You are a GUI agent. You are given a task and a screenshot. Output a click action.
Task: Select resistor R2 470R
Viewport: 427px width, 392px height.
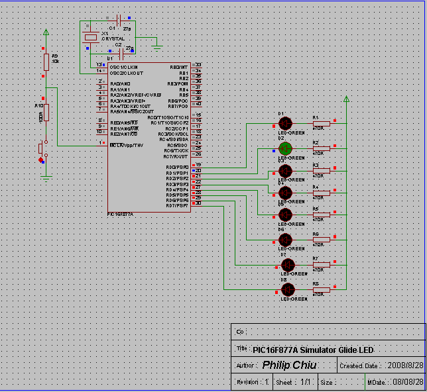[x=322, y=148]
